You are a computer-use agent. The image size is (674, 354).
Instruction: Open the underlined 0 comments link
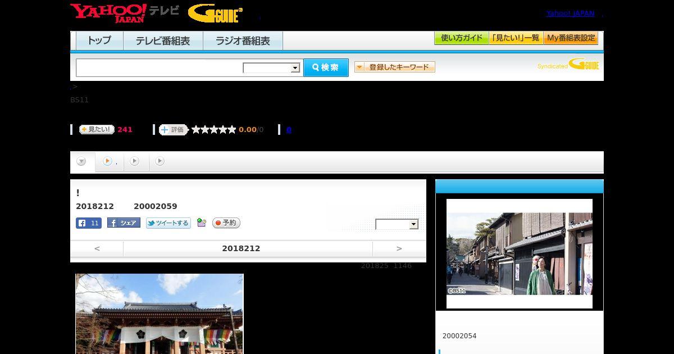289,130
